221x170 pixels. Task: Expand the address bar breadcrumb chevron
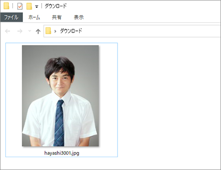pos(55,31)
